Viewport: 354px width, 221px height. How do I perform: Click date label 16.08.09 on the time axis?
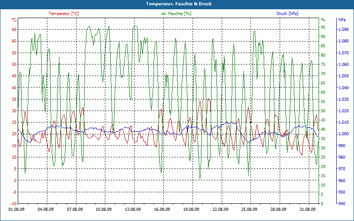tap(162, 209)
